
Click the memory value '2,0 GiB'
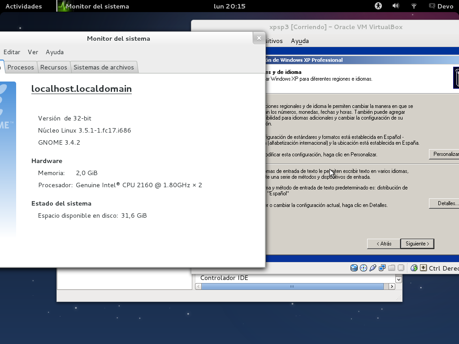[87, 173]
